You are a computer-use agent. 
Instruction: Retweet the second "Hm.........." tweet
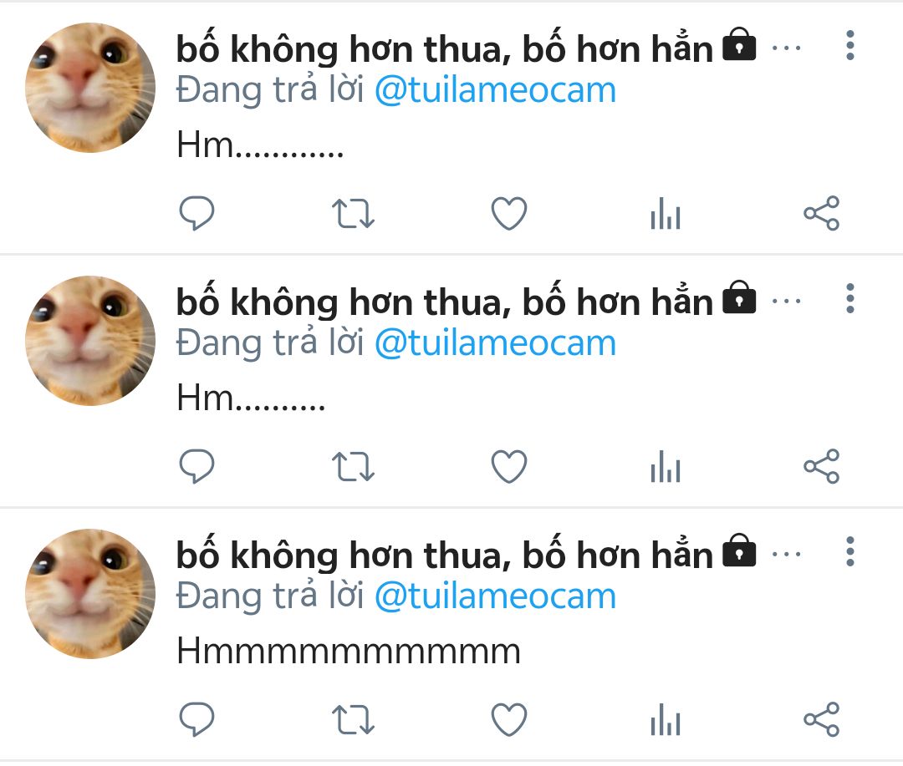353,467
